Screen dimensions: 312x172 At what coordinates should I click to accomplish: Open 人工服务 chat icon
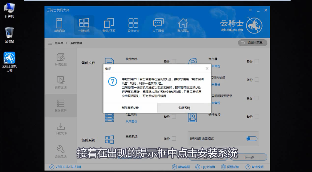coord(158,25)
